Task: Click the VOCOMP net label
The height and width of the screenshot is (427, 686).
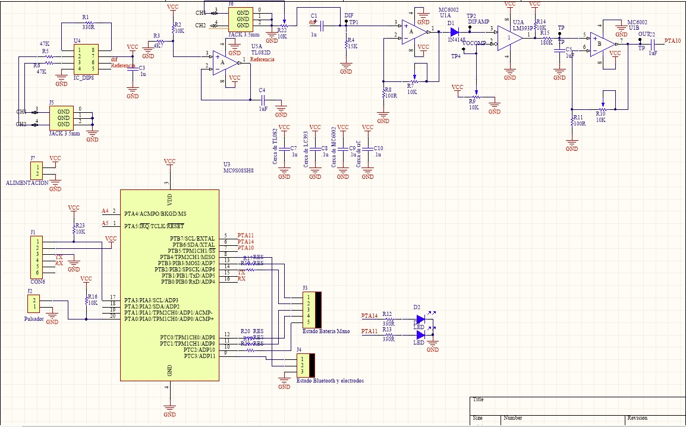Action: [474, 43]
